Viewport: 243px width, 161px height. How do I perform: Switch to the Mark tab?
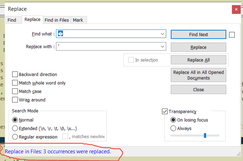point(78,20)
